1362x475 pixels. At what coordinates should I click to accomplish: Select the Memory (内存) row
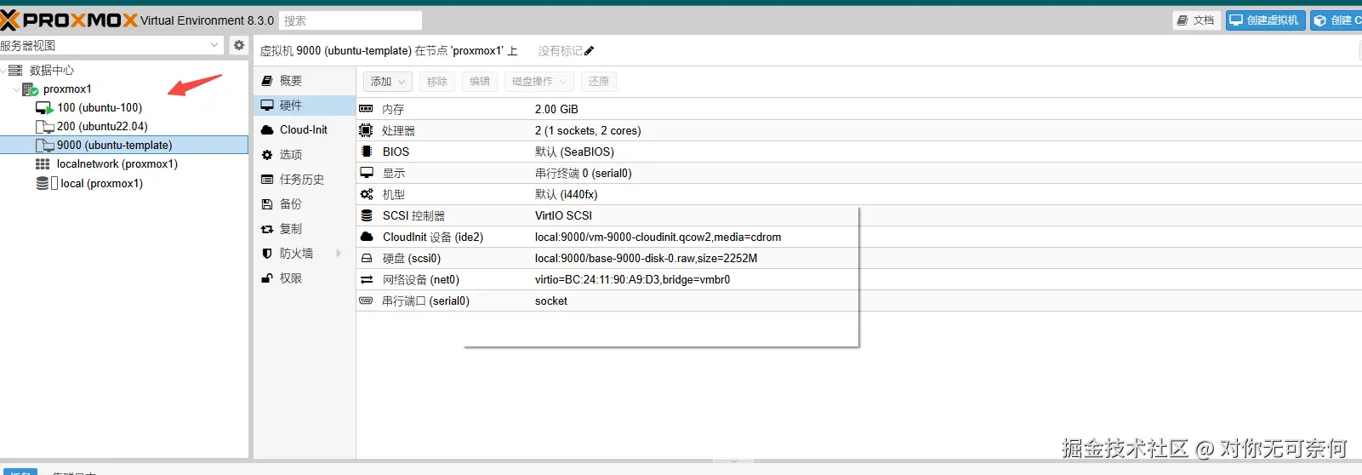pyautogui.click(x=859, y=109)
